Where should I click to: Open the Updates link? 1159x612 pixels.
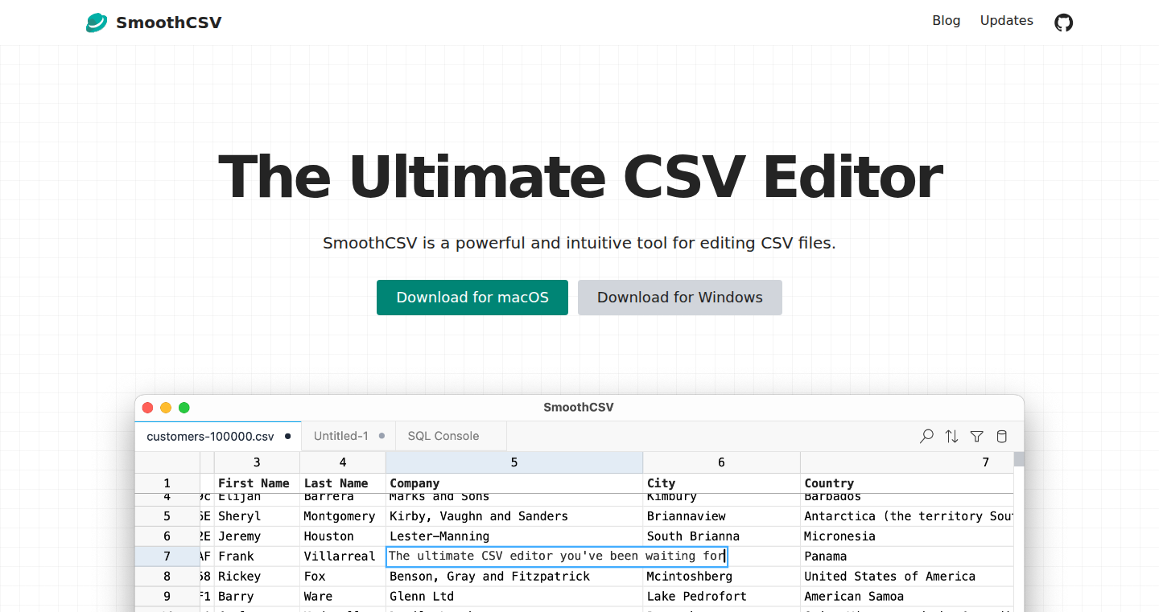[1007, 21]
